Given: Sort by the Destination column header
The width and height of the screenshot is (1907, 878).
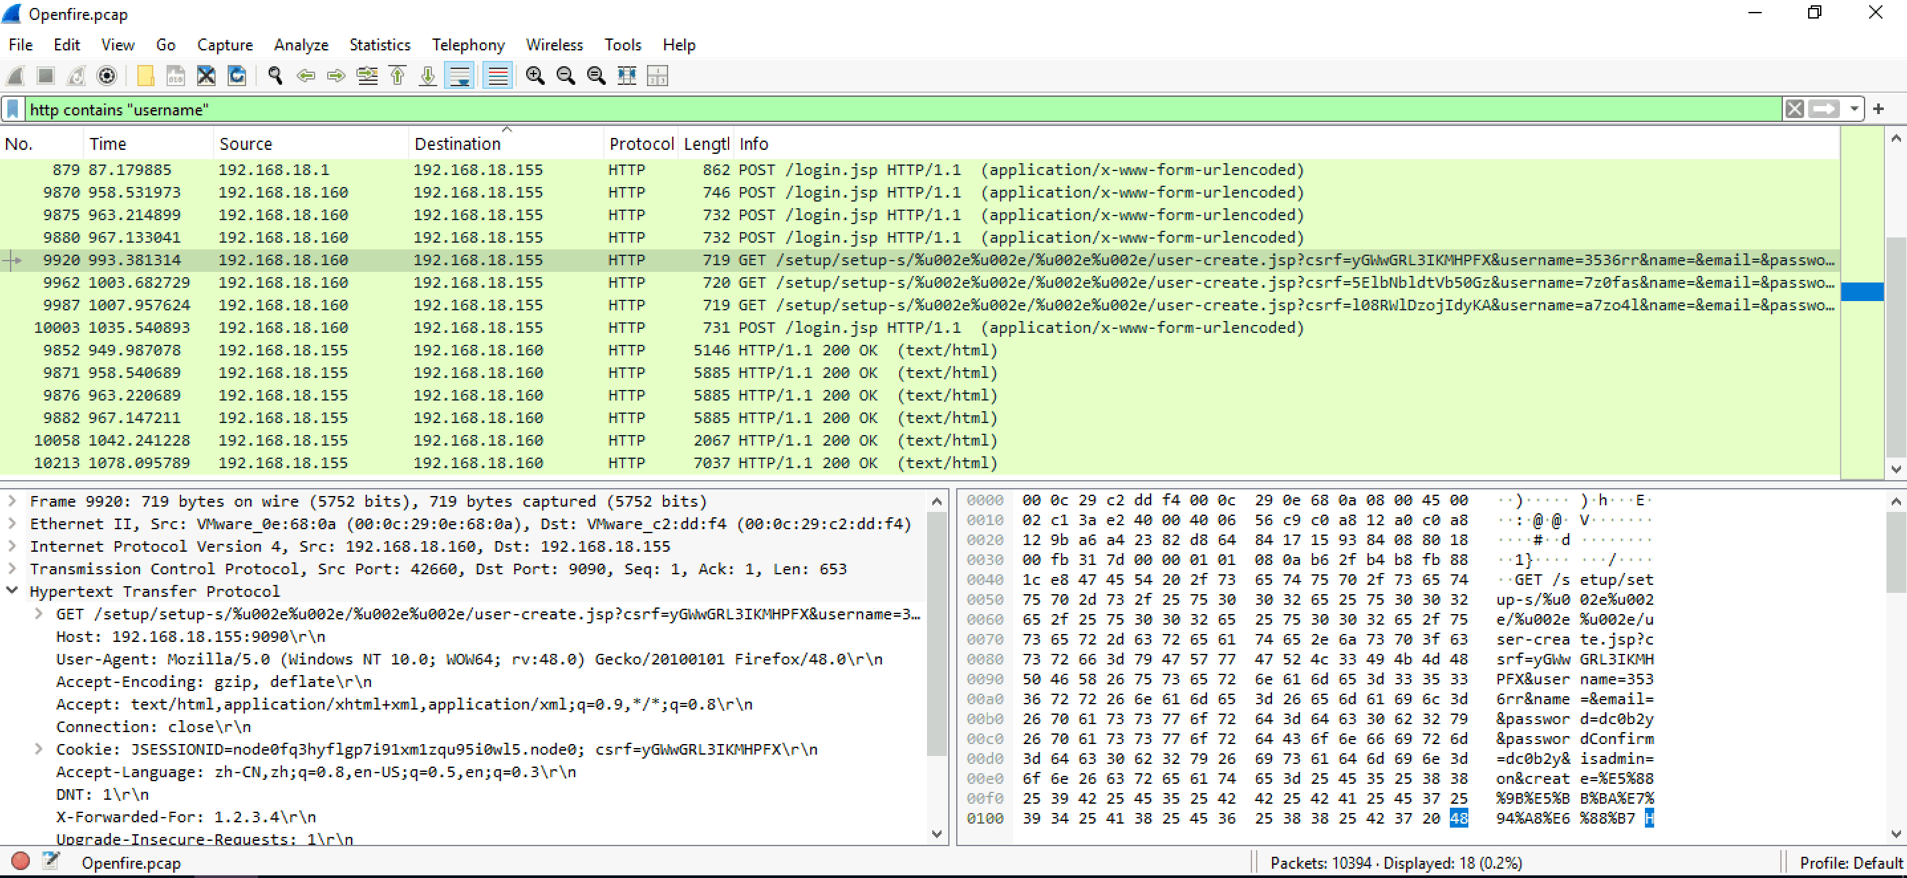Looking at the screenshot, I should coord(506,145).
